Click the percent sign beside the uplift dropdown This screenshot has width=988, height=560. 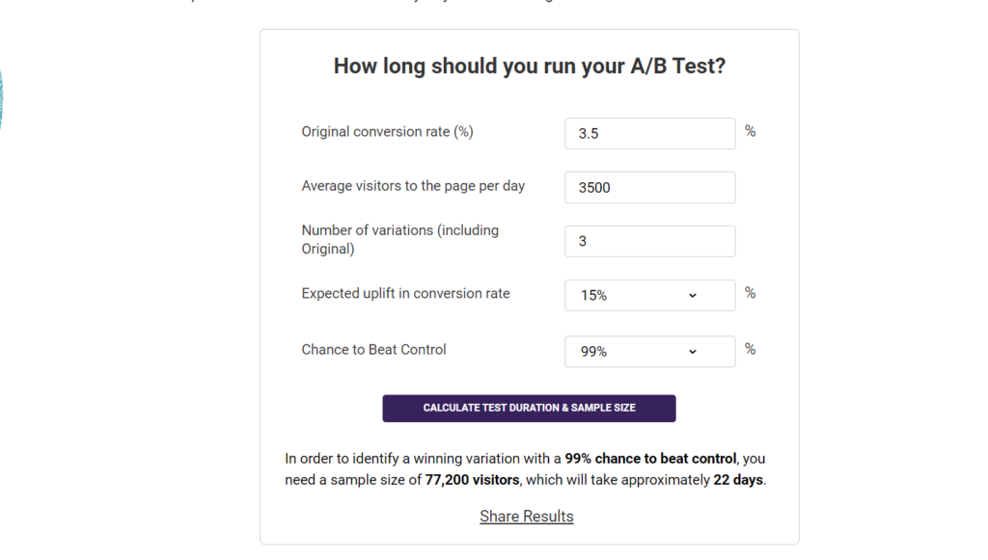(750, 293)
